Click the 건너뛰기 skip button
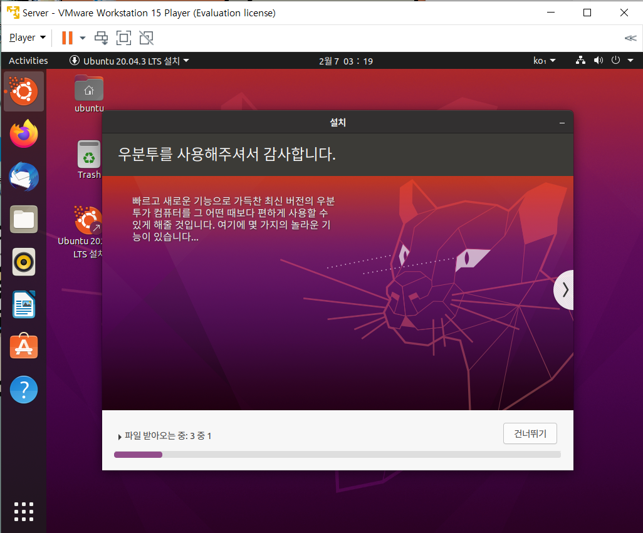Viewport: 643px width, 533px height. point(530,433)
